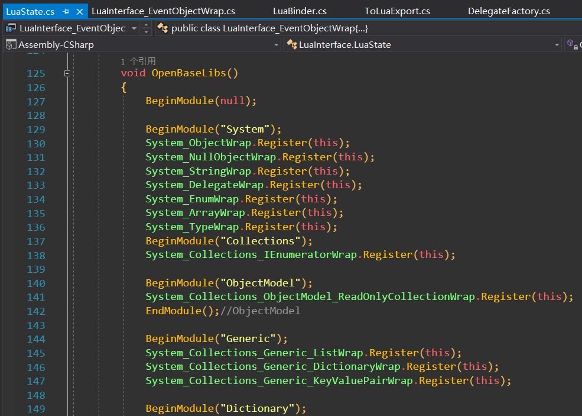The height and width of the screenshot is (416, 582).
Task: Click line number 125 in the gutter
Action: [x=36, y=73]
